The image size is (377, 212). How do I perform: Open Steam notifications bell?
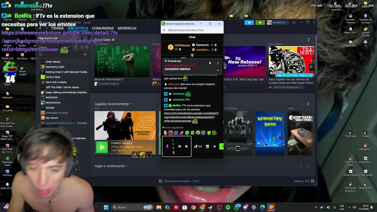(x=260, y=22)
